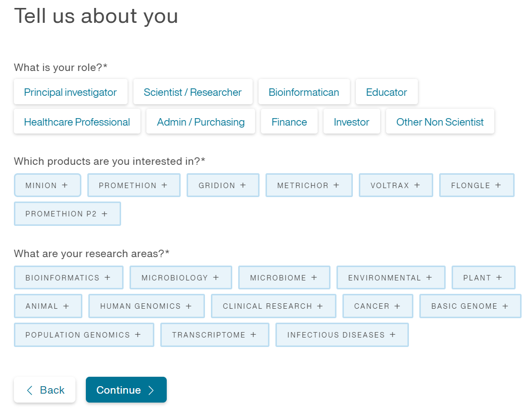Click the plus icon beside PromethION P2
This screenshot has height=412, width=531.
click(x=104, y=213)
